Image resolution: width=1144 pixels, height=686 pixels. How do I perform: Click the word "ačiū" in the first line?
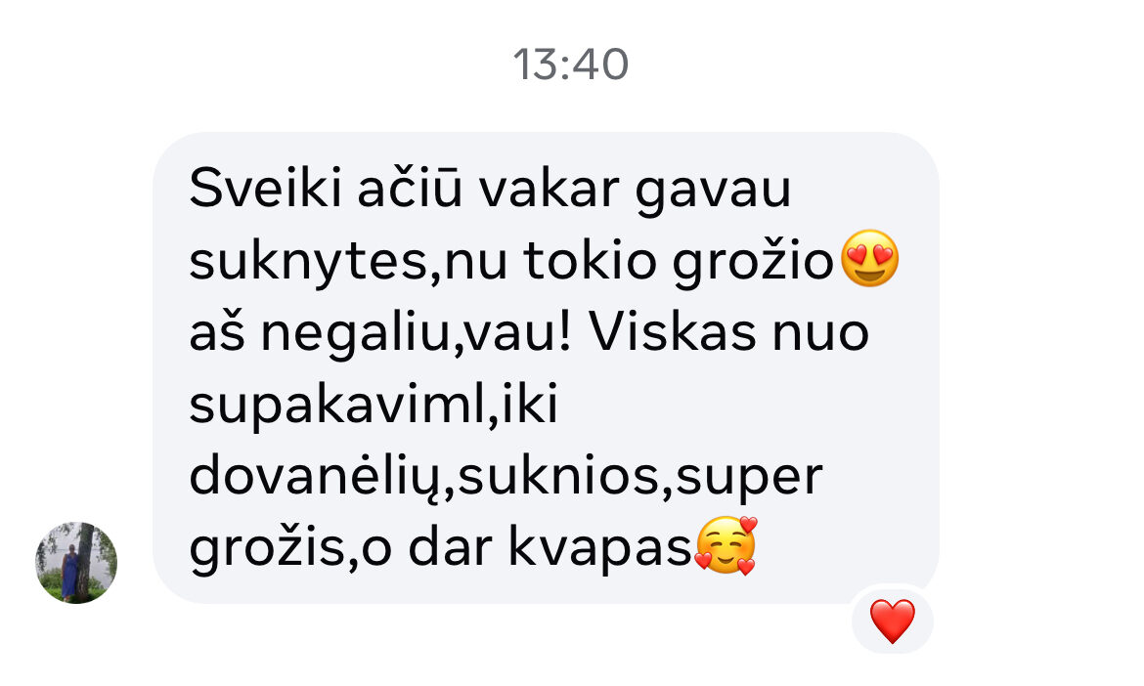(x=410, y=188)
